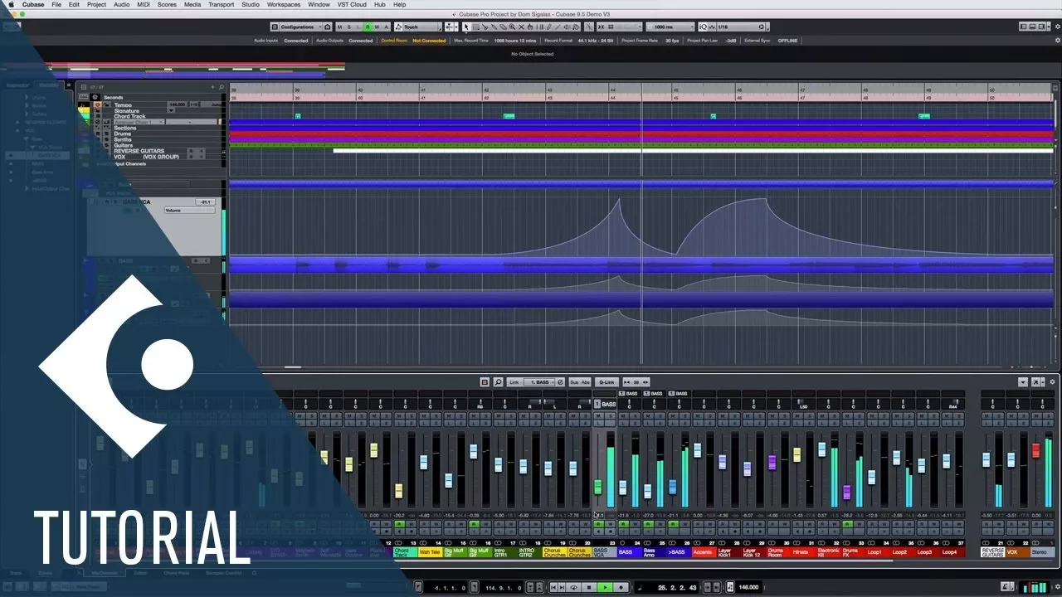
Task: Click the Link button in MixConsole
Action: coord(514,382)
